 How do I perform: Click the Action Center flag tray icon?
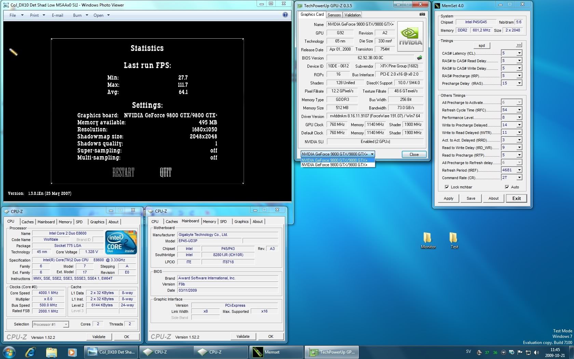(520, 352)
